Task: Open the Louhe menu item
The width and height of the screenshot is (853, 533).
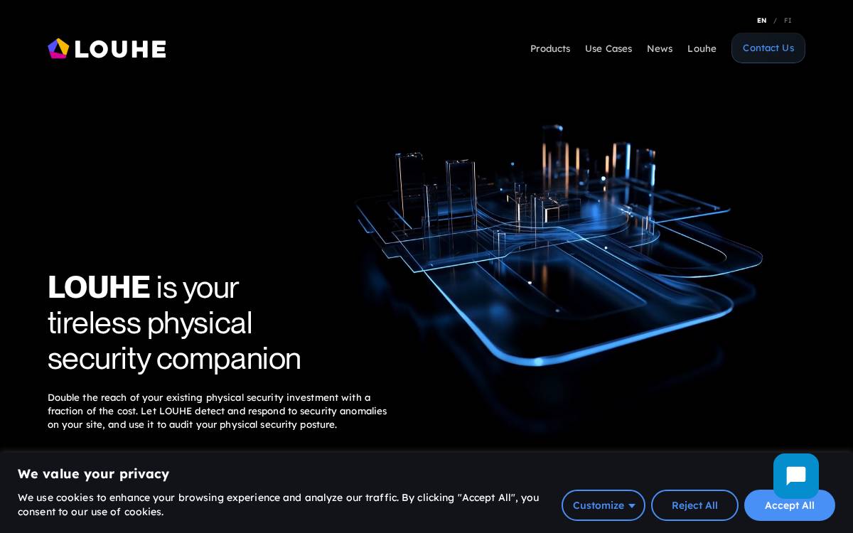Action: click(702, 48)
